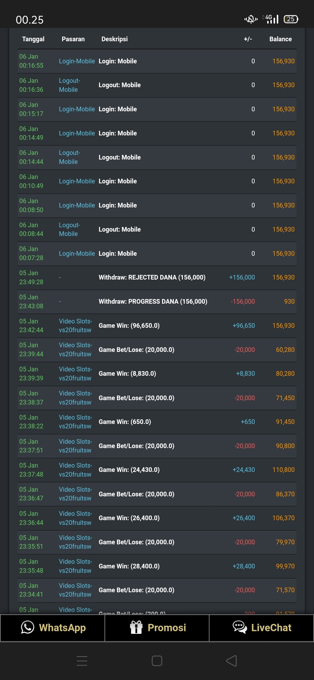Click the Deskripsi column header
The height and width of the screenshot is (680, 314).
(x=114, y=39)
